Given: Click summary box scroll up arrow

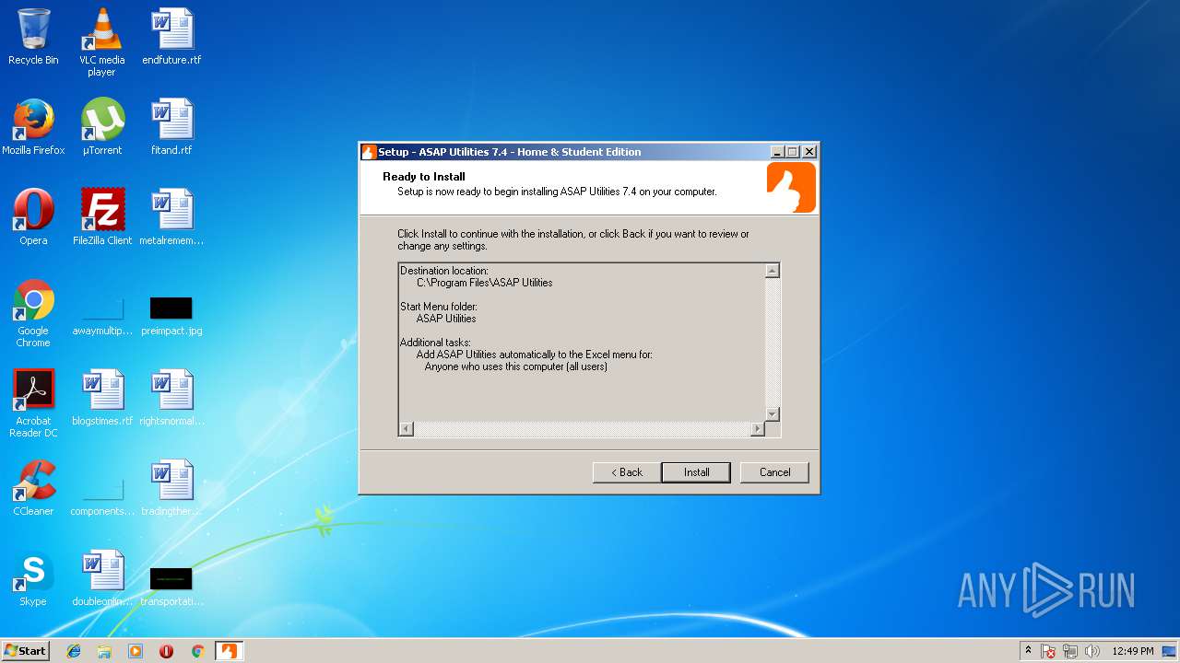Looking at the screenshot, I should point(773,271).
